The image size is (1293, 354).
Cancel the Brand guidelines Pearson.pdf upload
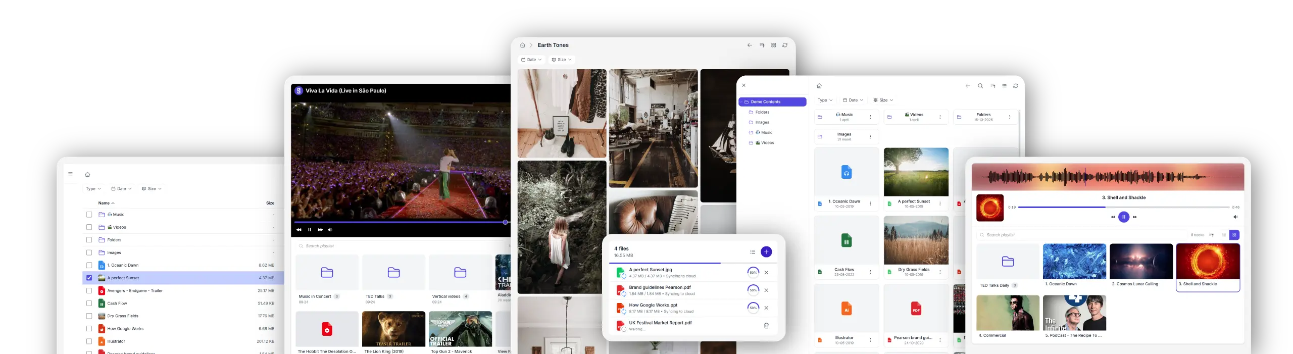pos(766,290)
